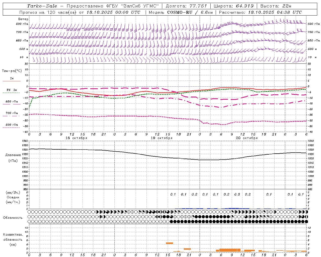Click the '20 октября' date label
Image resolution: width=321 pixels, height=257 pixels.
[247, 138]
